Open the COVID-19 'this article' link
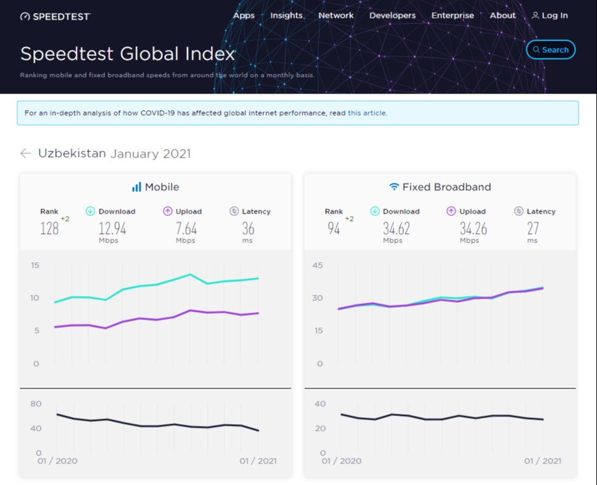The image size is (597, 485). (x=367, y=113)
